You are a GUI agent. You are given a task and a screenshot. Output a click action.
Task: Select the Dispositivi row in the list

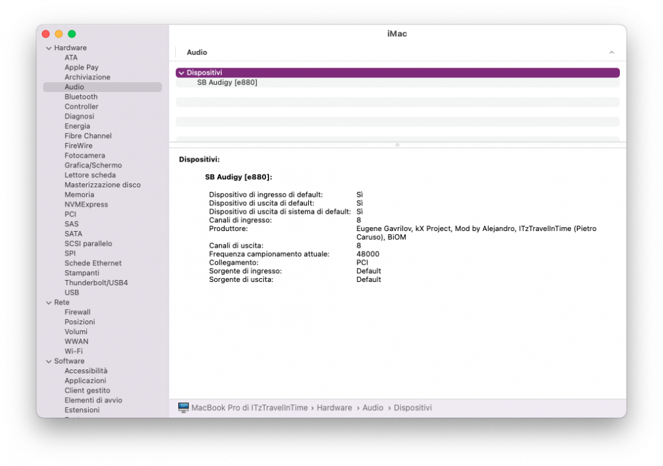pyautogui.click(x=397, y=73)
